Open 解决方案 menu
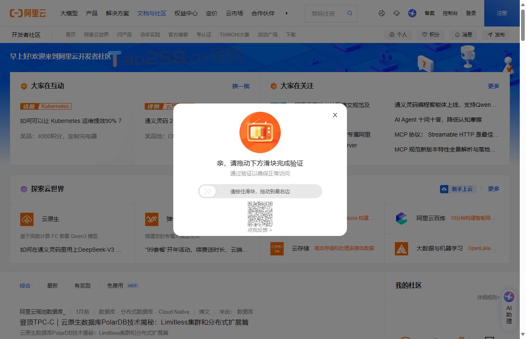 (x=117, y=13)
